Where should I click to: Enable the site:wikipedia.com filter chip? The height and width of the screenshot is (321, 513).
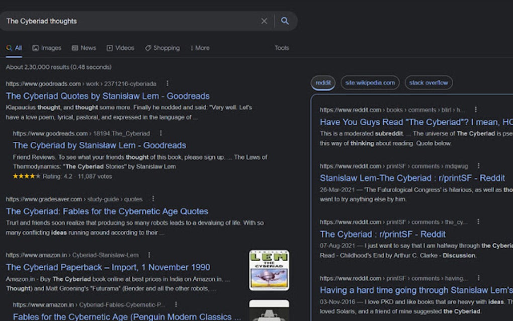(370, 83)
